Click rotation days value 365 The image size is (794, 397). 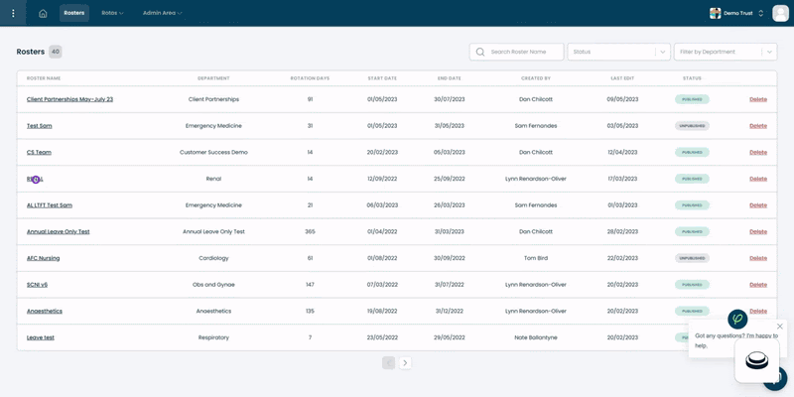pyautogui.click(x=310, y=231)
